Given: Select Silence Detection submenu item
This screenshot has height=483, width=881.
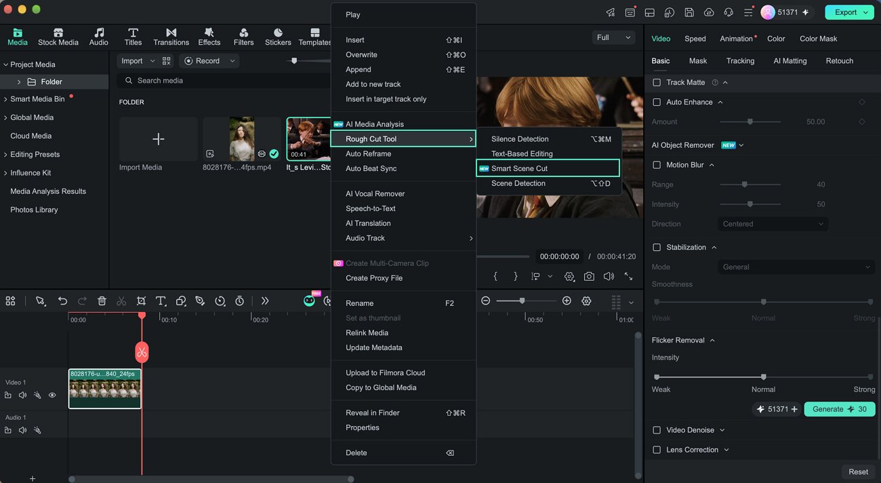Looking at the screenshot, I should point(548,139).
